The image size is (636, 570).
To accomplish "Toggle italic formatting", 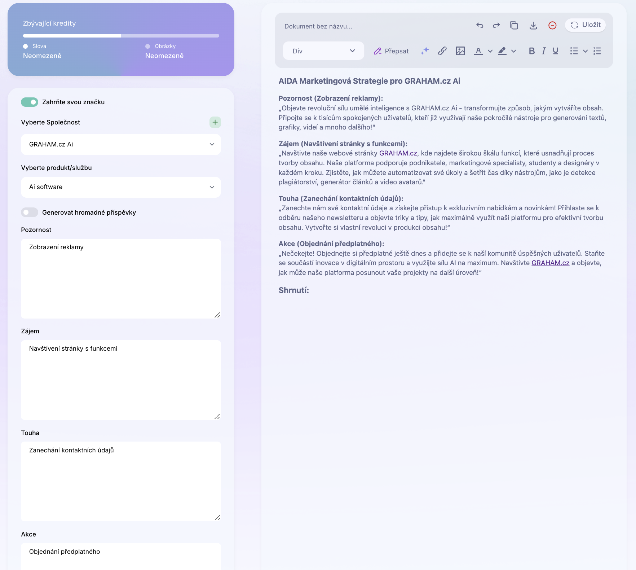I will pos(544,51).
